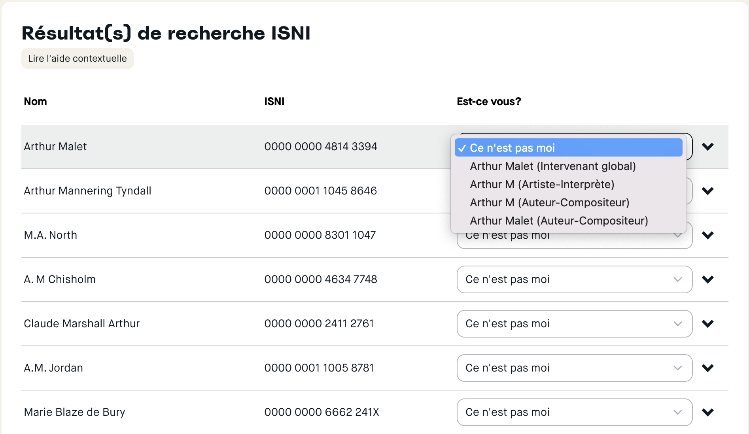
Task: Click the name Arthur Mannering Tyndall
Action: click(87, 191)
